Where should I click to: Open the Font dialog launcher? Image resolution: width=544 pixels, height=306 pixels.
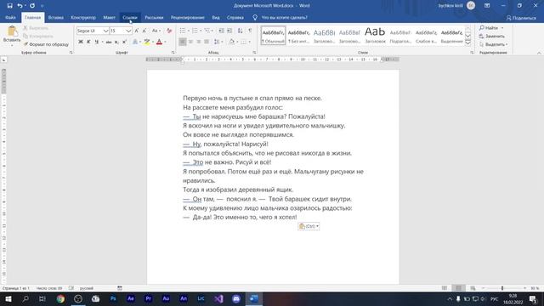point(173,53)
